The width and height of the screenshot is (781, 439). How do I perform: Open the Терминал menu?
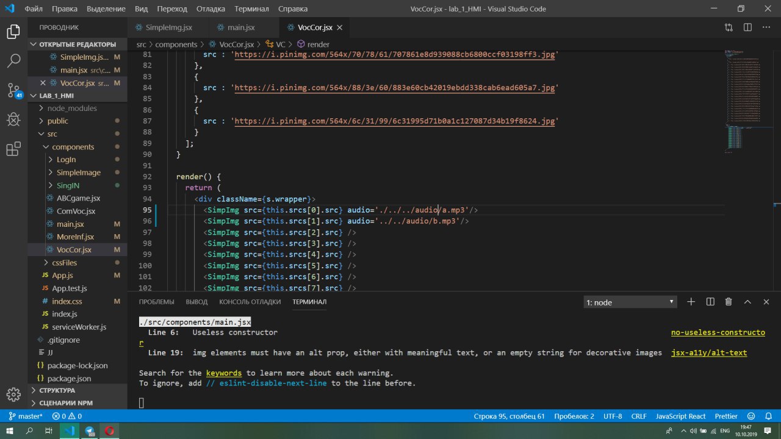[251, 9]
